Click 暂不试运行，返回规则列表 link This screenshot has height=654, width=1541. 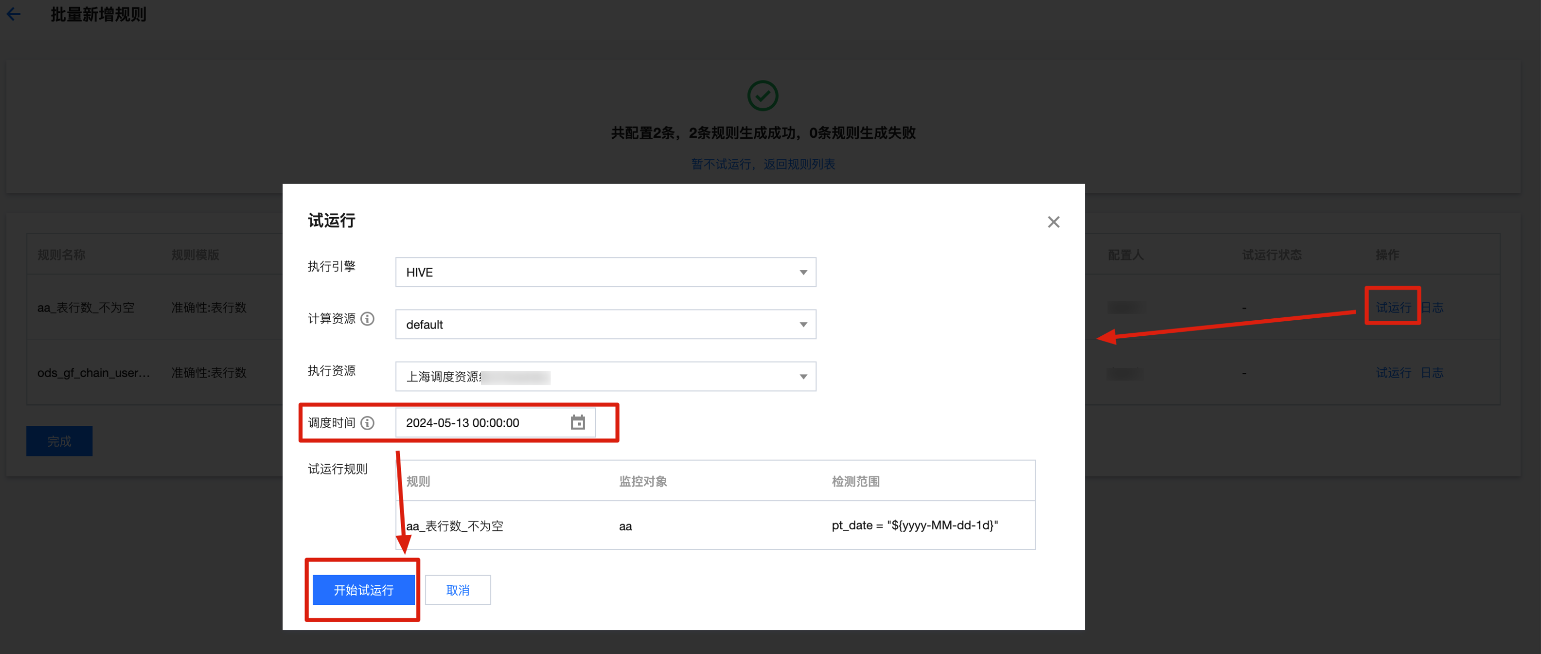click(x=763, y=164)
